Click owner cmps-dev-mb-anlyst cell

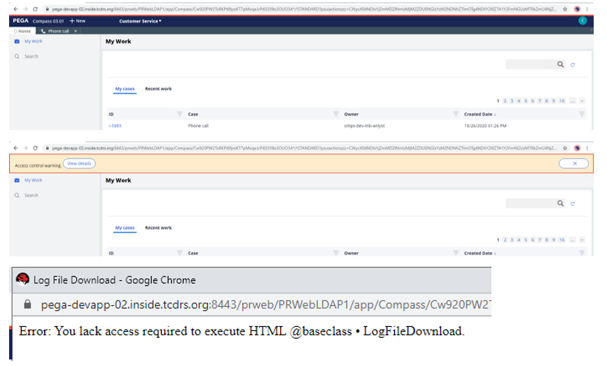(364, 126)
